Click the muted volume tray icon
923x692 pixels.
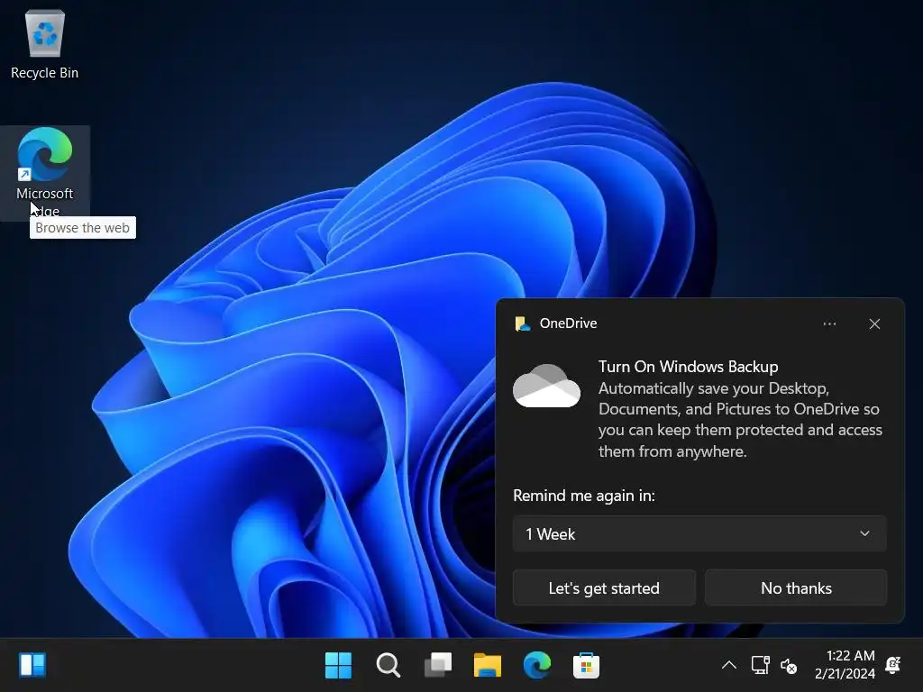[789, 666]
